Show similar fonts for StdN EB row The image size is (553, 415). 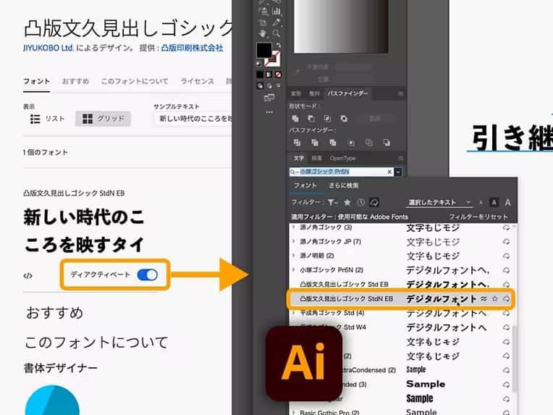484,299
